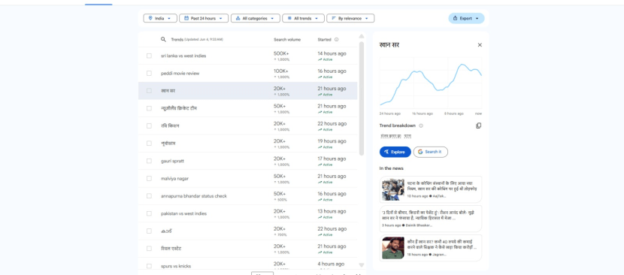This screenshot has height=275, width=624.
Task: Click the 'peddi movie review' trend
Action: pos(180,73)
